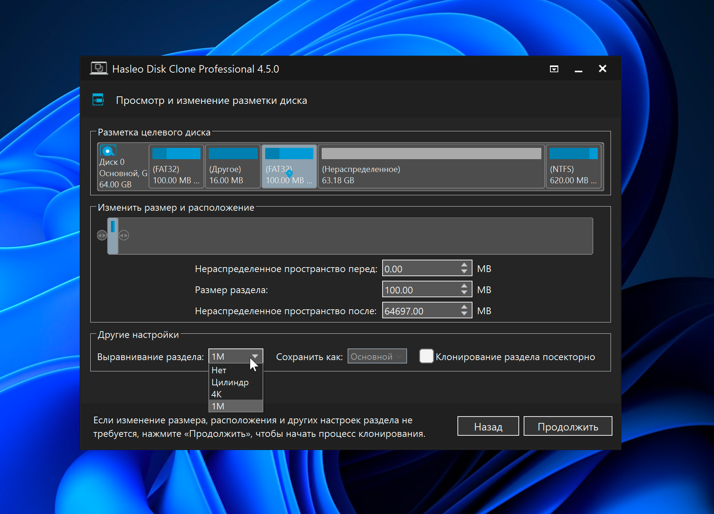The width and height of the screenshot is (714, 514).
Task: Open the Сохранить как Основной dropdown
Action: pos(377,356)
